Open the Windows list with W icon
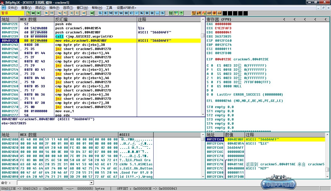Viewport: 331px width, 191px height. click(121, 13)
